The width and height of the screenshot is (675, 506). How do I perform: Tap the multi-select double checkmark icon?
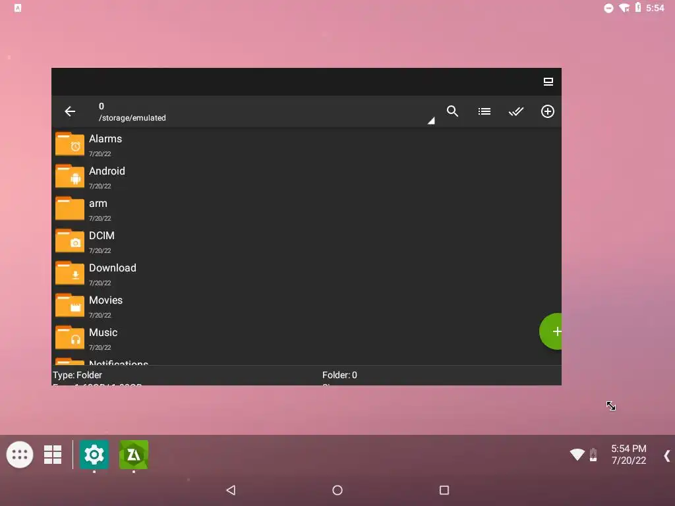point(515,111)
